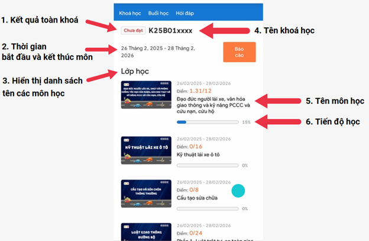This screenshot has height=241, width=369.
Task: Click the score 1.31/12
Action: [x=200, y=91]
